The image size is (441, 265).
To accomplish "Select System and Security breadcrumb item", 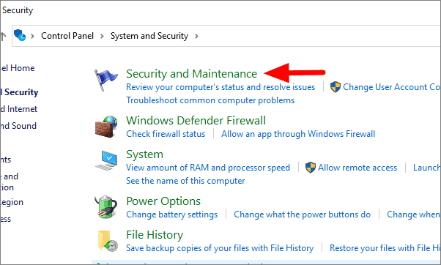I will tap(149, 36).
